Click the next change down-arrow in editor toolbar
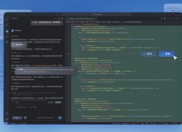 (171, 19)
